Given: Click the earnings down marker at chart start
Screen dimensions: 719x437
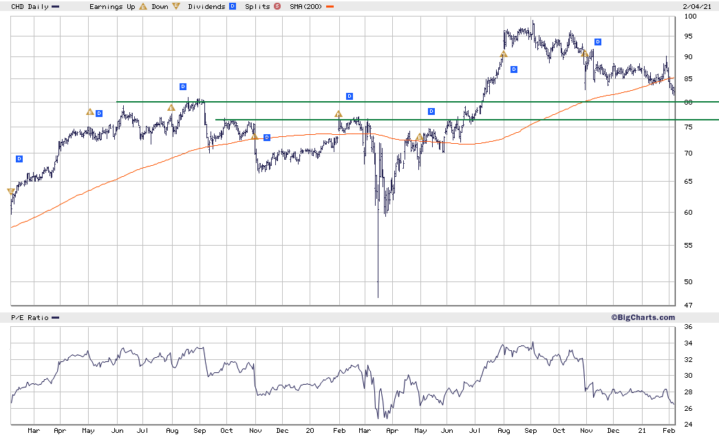Looking at the screenshot, I should click(11, 191).
